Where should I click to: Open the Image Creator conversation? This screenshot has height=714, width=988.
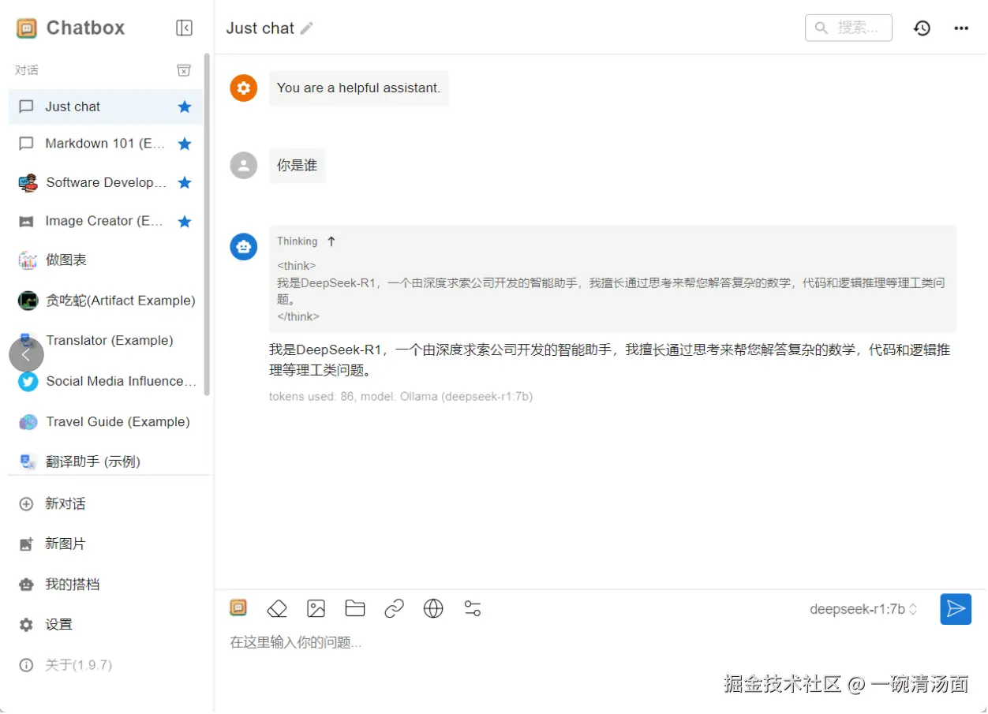click(x=106, y=221)
